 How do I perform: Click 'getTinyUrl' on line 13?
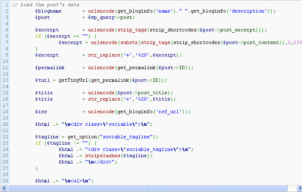(x=73, y=80)
